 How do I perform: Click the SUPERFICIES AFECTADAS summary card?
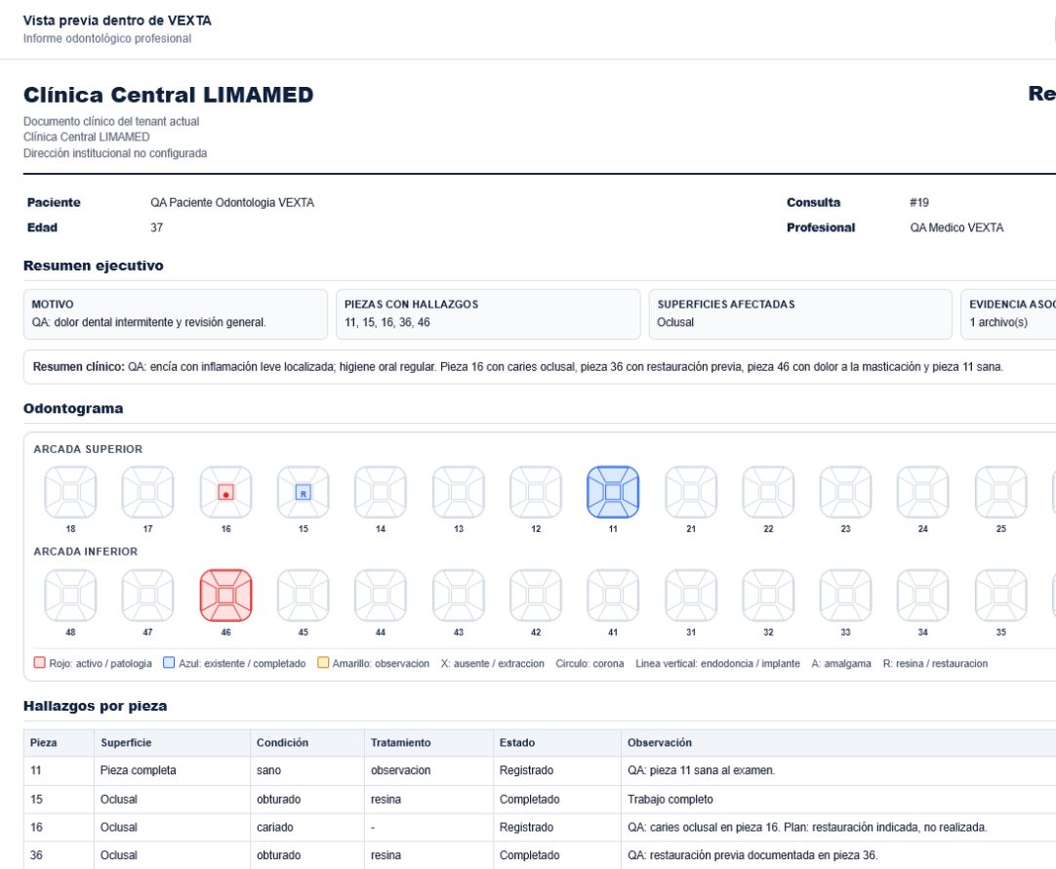pos(800,314)
